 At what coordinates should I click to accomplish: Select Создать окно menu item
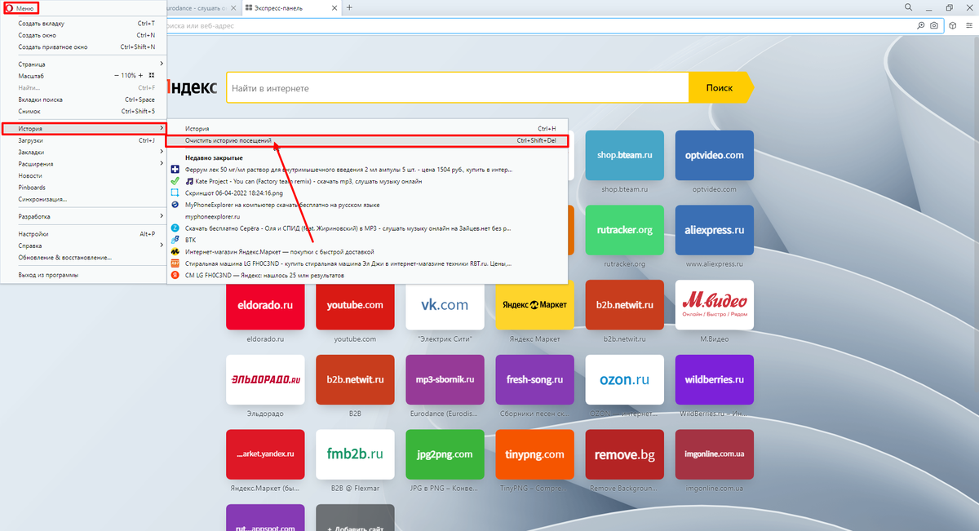83,35
